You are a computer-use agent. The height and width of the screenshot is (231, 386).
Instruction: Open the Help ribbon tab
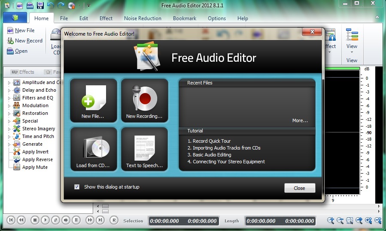click(x=243, y=18)
